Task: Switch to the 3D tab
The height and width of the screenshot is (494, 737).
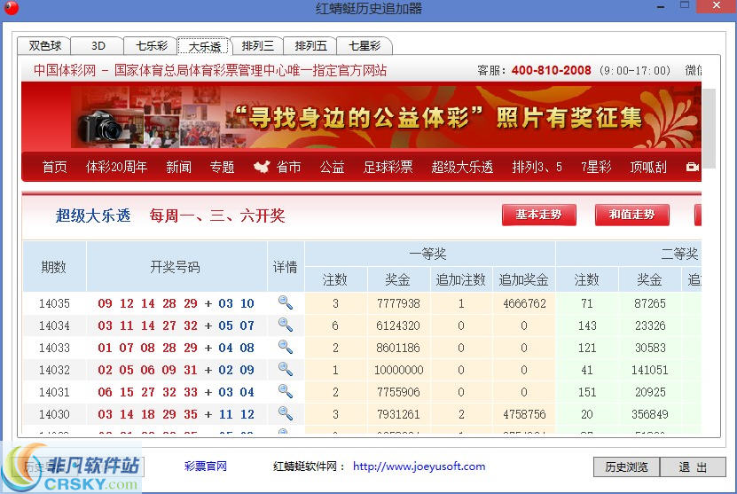Action: (98, 45)
